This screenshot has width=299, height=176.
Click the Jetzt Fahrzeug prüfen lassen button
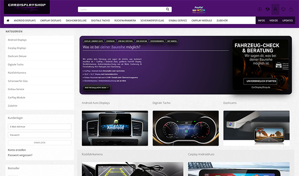tap(97, 88)
